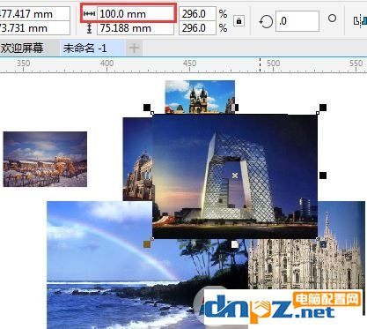Click the circle icon beside the rotation field

tap(332, 19)
